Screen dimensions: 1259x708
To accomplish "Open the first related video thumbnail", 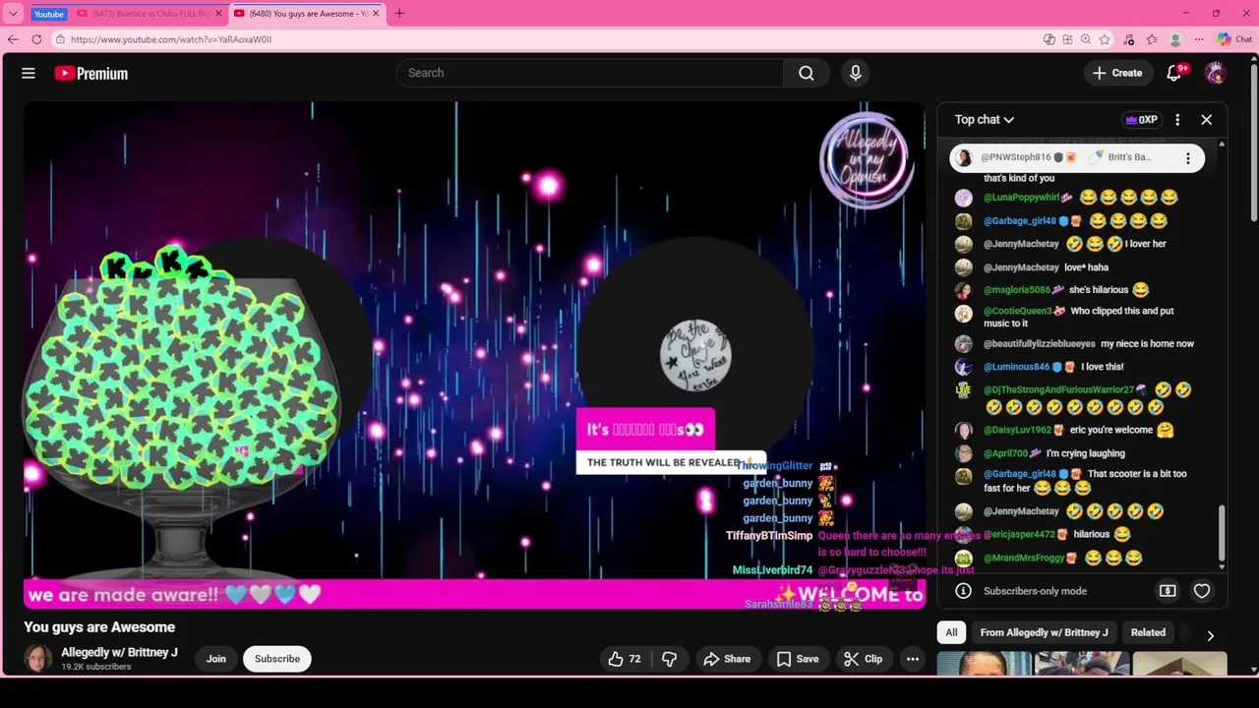I will 984,664.
